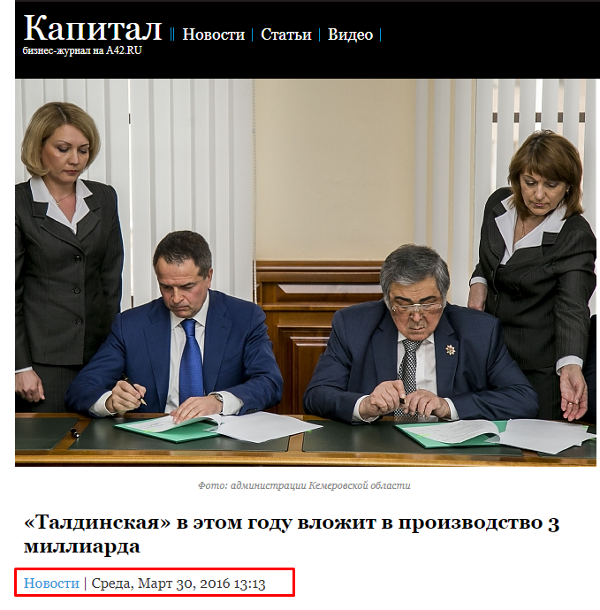Switch to the Видео section
600x610 pixels.
[x=350, y=34]
